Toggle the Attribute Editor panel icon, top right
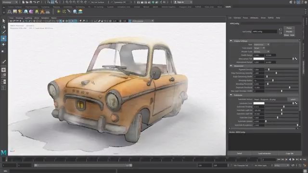 pyautogui.click(x=298, y=2)
